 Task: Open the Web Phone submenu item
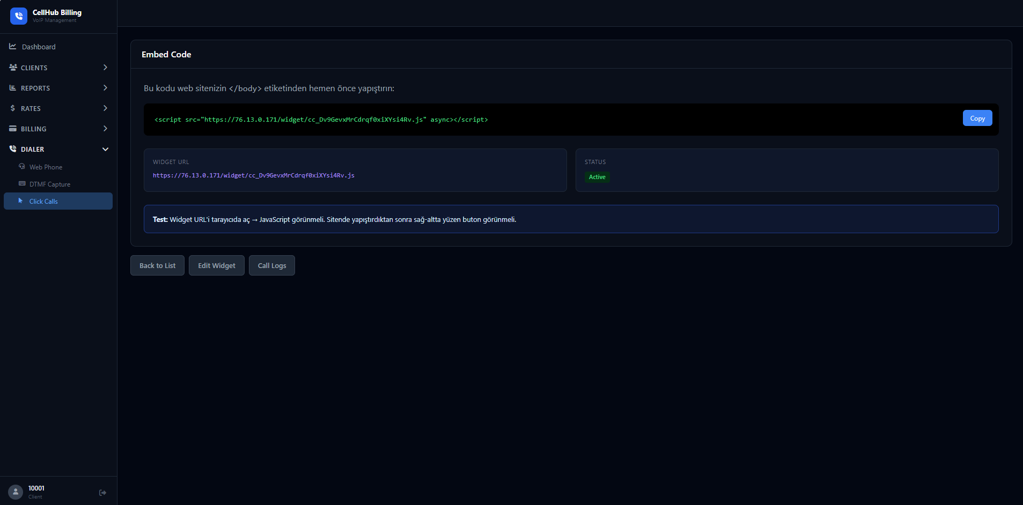pos(58,167)
